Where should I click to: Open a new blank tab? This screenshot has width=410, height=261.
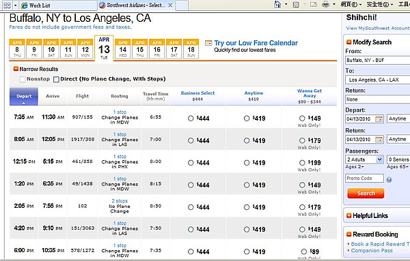point(182,5)
